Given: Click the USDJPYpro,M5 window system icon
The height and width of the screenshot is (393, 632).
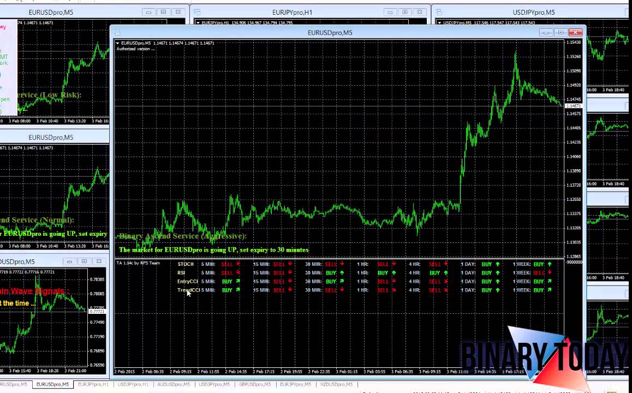Looking at the screenshot, I should point(439,12).
